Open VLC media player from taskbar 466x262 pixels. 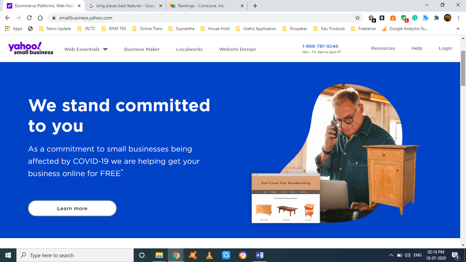209,255
